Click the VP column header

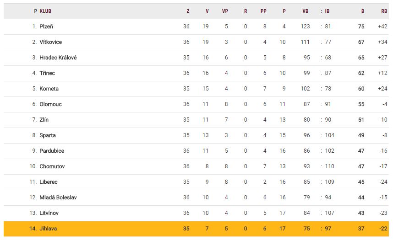225,11
